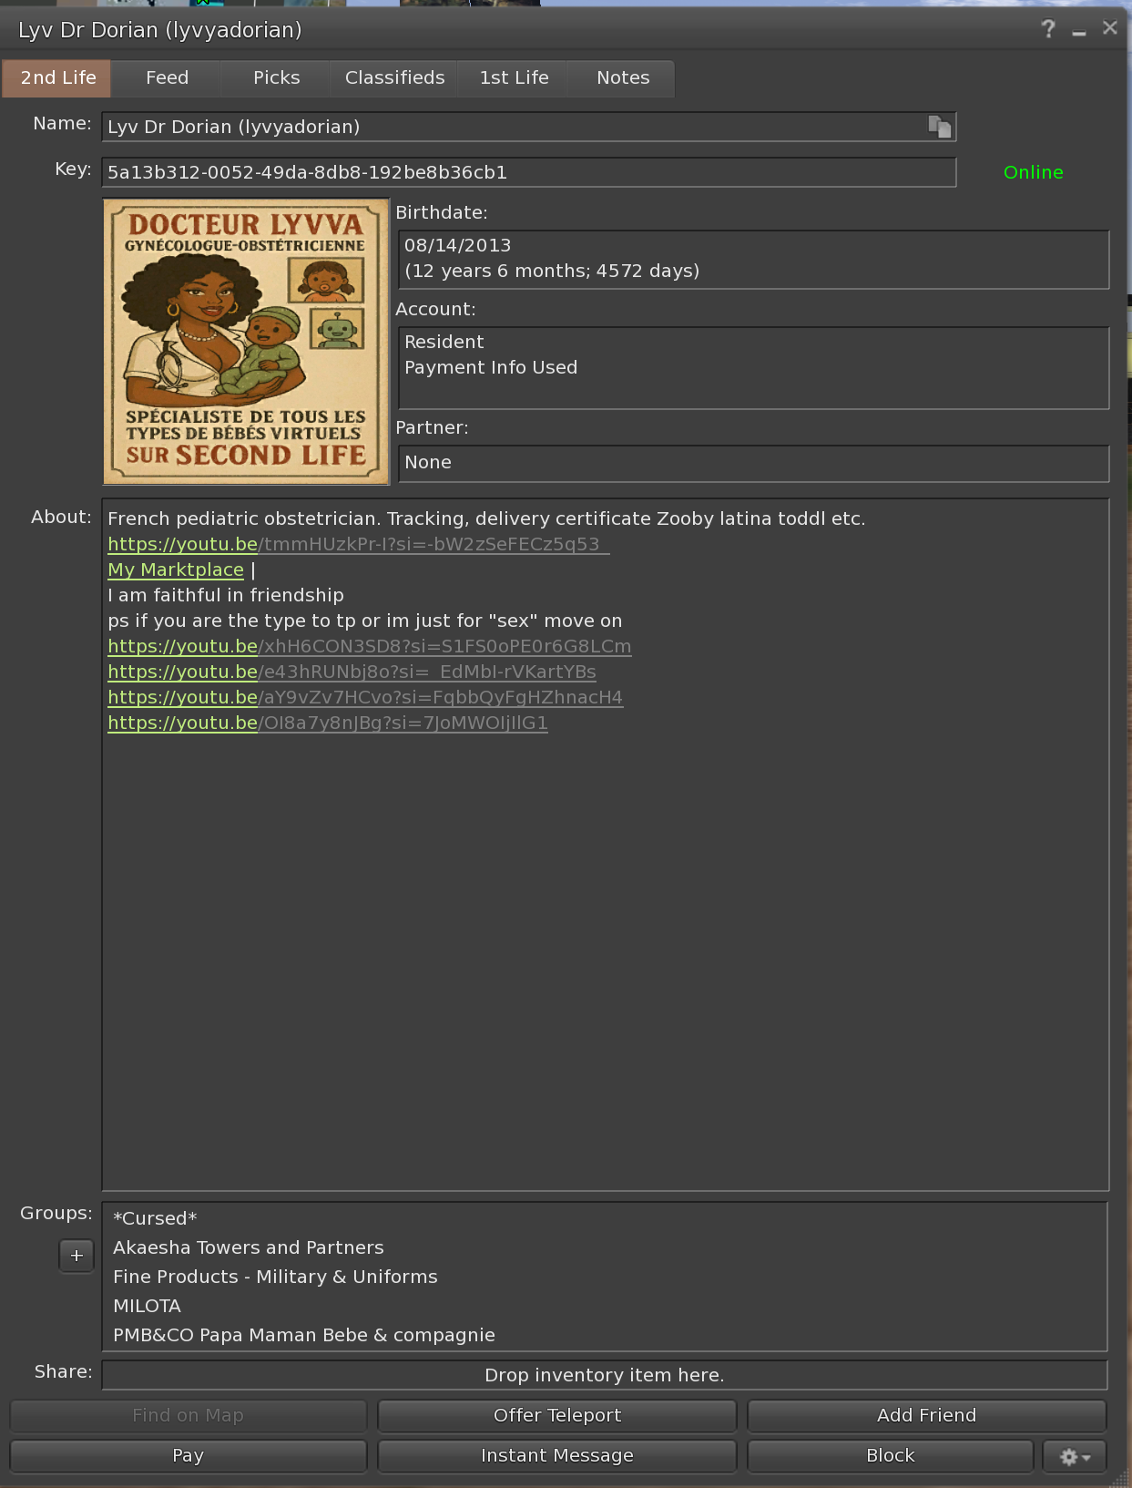The image size is (1132, 1488).
Task: Open the My Marktplace link
Action: tap(176, 570)
